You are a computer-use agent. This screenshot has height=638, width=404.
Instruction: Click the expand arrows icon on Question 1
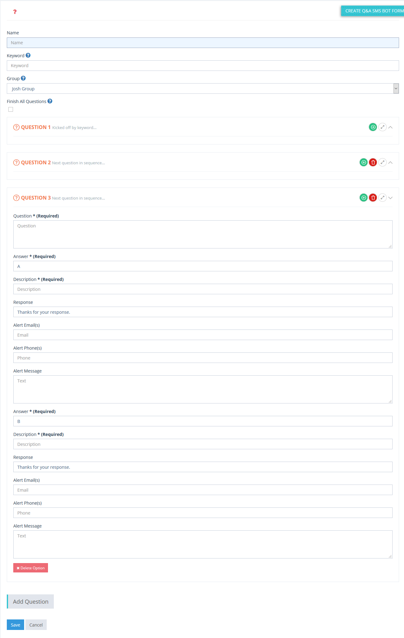[x=382, y=127]
